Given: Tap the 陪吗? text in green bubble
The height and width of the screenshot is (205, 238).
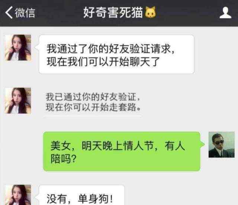Looking at the screenshot, I should (63, 159).
